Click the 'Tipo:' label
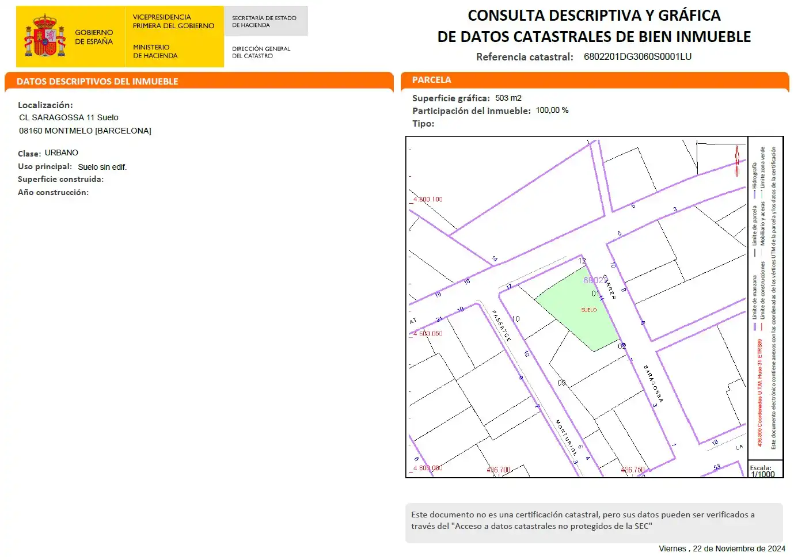 point(423,124)
